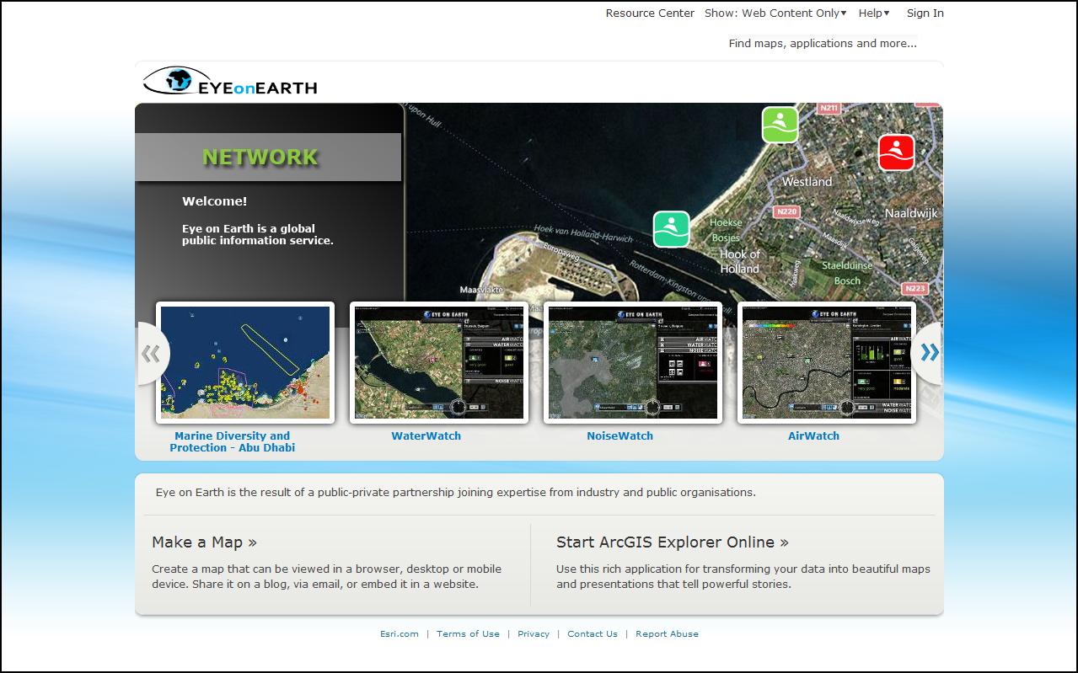Click the NoiseWatch title link
The width and height of the screenshot is (1078, 673).
tap(619, 435)
